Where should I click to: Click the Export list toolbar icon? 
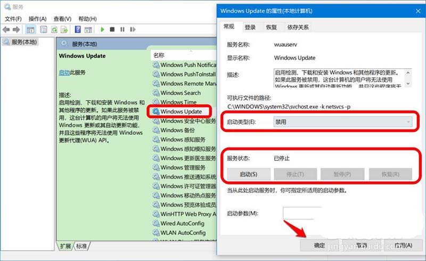click(x=64, y=29)
